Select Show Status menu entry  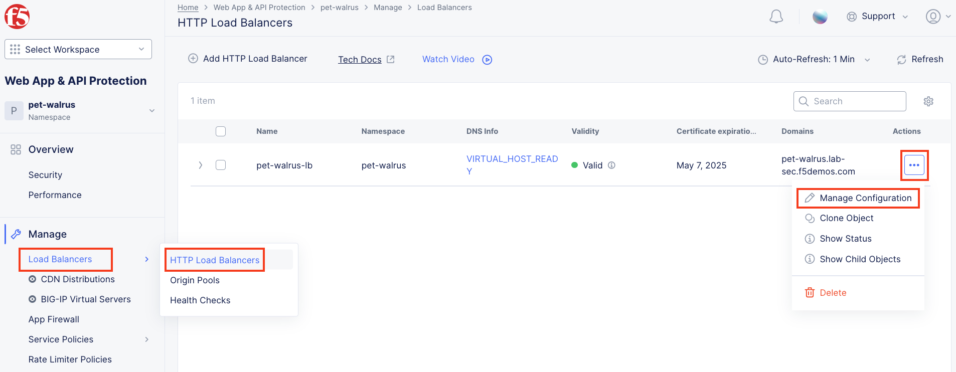click(x=845, y=239)
